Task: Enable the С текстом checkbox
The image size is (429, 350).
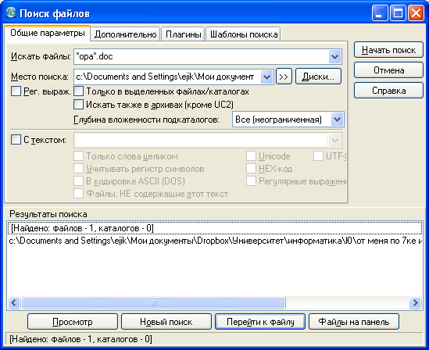Action: [16, 140]
